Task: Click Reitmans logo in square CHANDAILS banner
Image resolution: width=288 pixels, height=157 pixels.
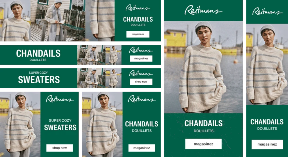Action: click(x=142, y=99)
